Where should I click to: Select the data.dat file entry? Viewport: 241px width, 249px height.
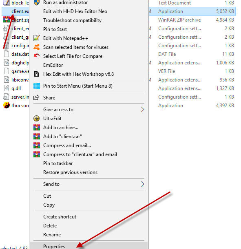(x=16, y=54)
